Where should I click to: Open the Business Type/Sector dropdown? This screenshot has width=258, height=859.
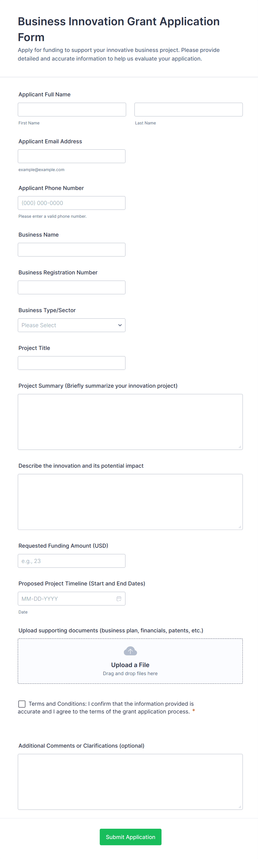(72, 325)
